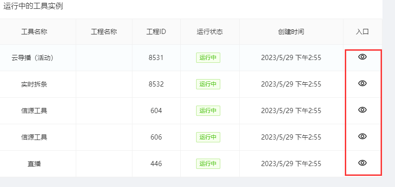Click the 工具名称 column header
The width and height of the screenshot is (395, 187).
coord(34,32)
